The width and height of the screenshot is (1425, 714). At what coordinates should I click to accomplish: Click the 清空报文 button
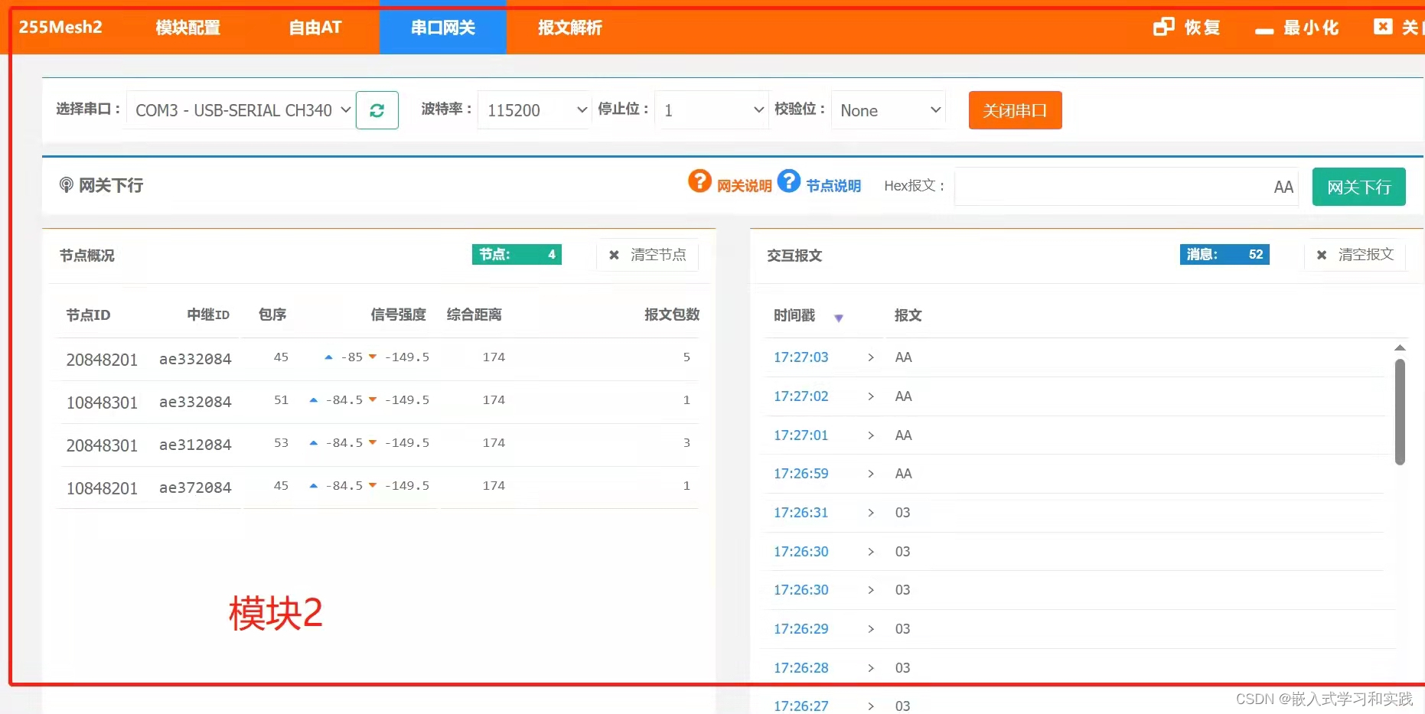coord(1355,255)
